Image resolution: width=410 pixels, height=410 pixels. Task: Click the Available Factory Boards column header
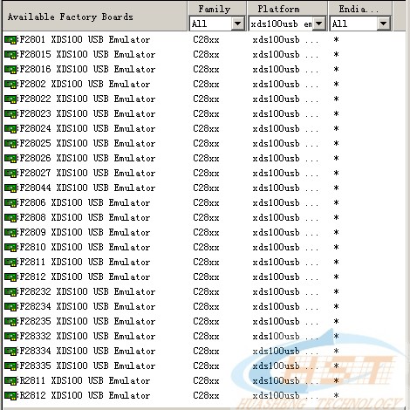pos(95,17)
